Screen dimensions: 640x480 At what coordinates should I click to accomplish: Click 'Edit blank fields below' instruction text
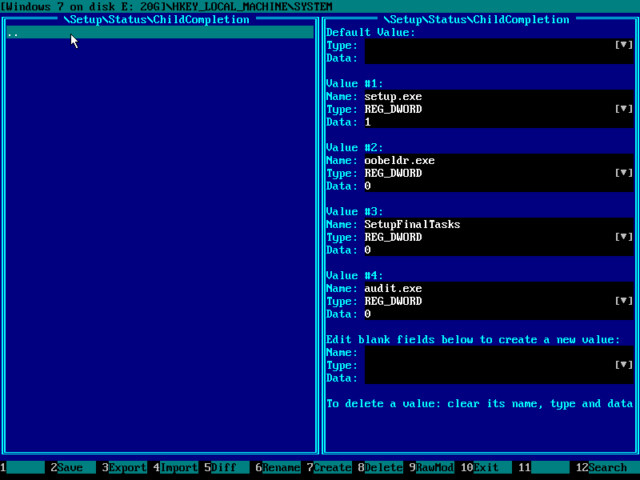pos(473,339)
